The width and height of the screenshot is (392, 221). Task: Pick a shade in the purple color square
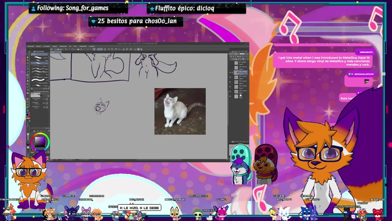pyautogui.click(x=40, y=142)
